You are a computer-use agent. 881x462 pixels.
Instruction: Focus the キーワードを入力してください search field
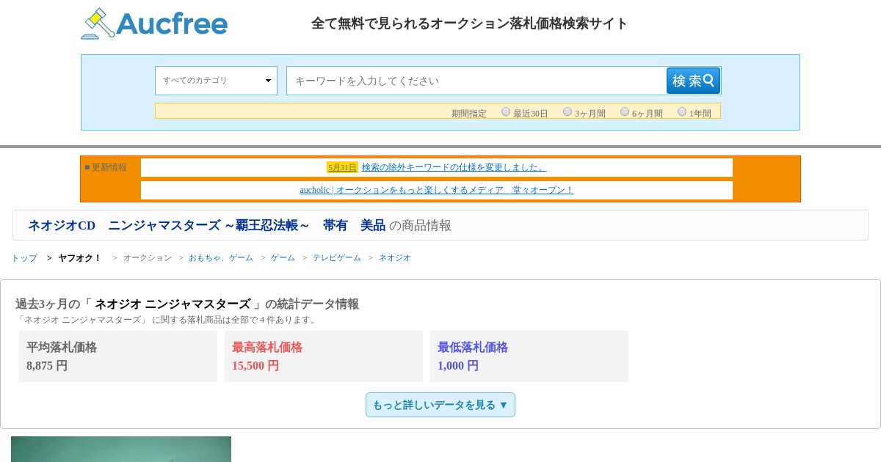(x=476, y=81)
